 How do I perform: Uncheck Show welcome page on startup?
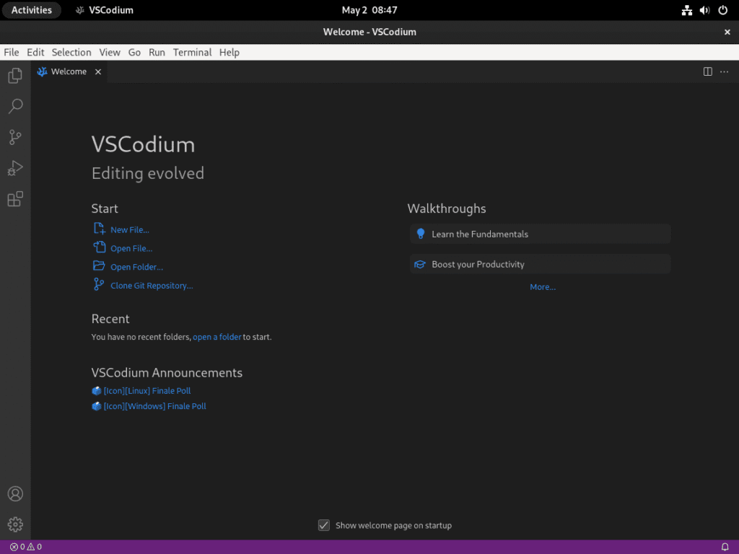coord(323,525)
